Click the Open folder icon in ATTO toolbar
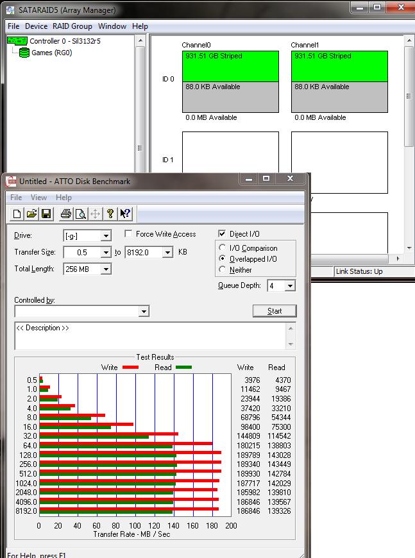415x558 pixels. coord(31,214)
